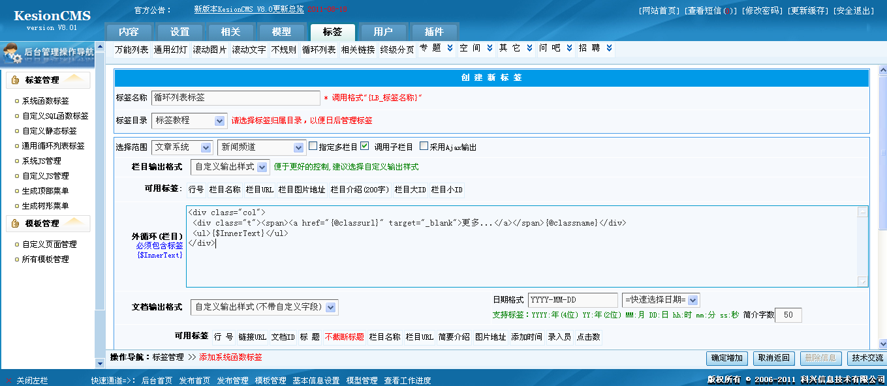887x386 pixels.
Task: Check the 采用Ajax输出 option
Action: pyautogui.click(x=424, y=147)
